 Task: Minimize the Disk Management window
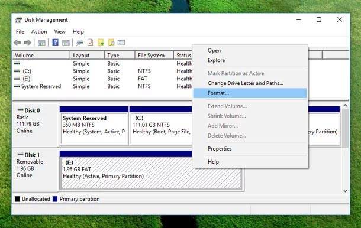299,20
